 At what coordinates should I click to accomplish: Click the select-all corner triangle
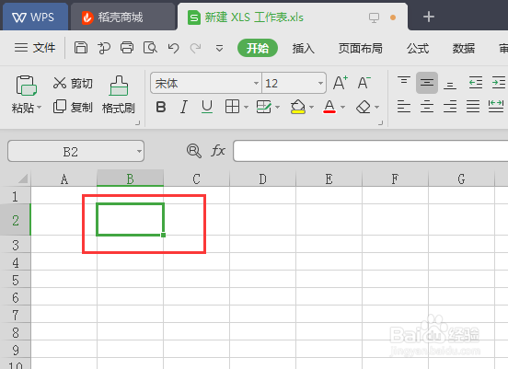click(22, 179)
